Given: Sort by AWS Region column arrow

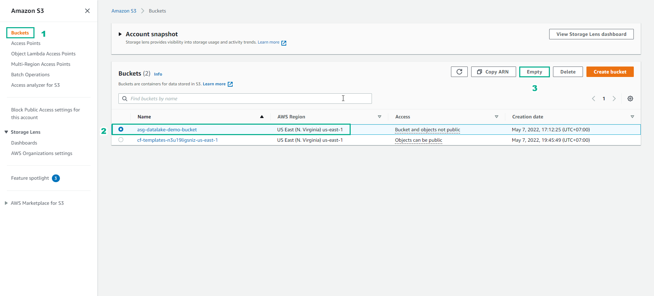Looking at the screenshot, I should pyautogui.click(x=380, y=117).
